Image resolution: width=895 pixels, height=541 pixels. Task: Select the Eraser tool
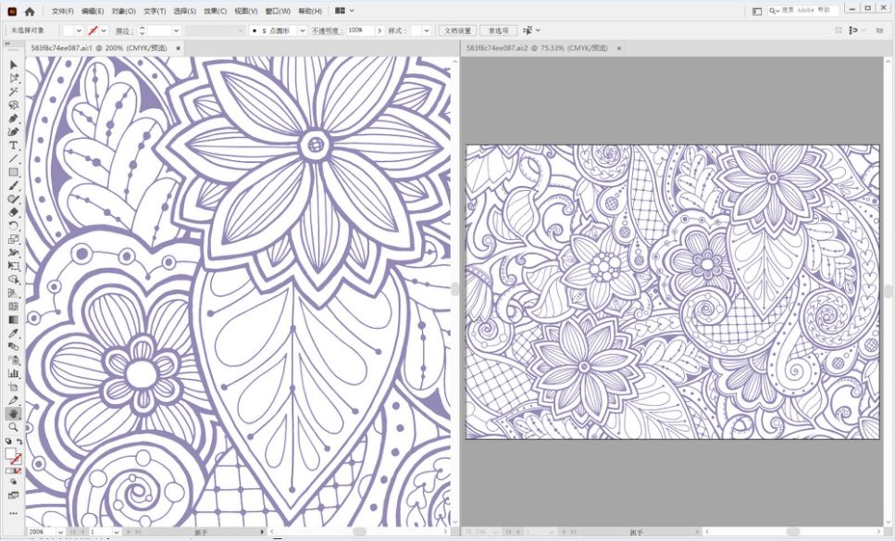[x=13, y=212]
